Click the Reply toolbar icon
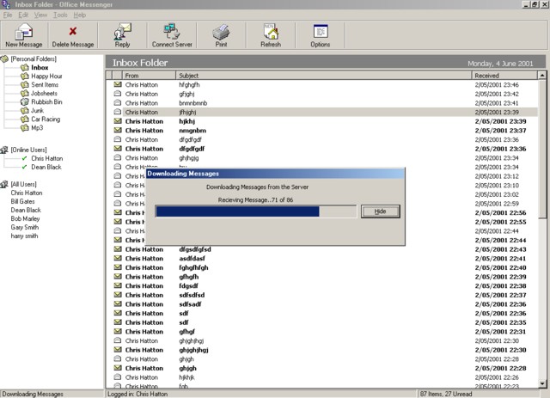This screenshot has height=398, width=550. point(123,32)
